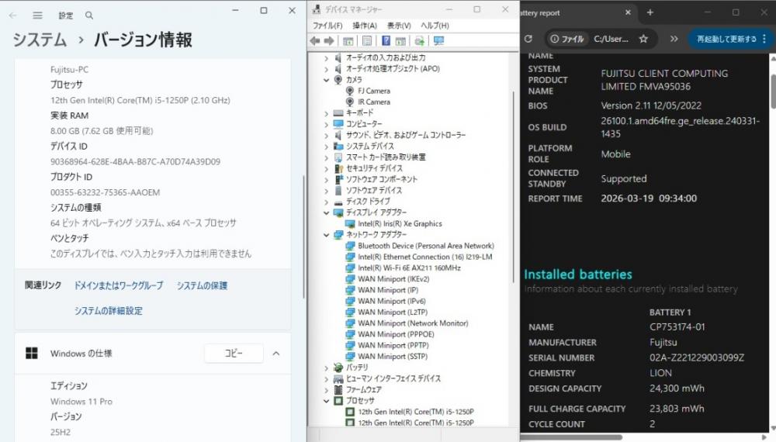Click the browser three-dot menu icon
This screenshot has height=442, width=776.
tap(764, 39)
